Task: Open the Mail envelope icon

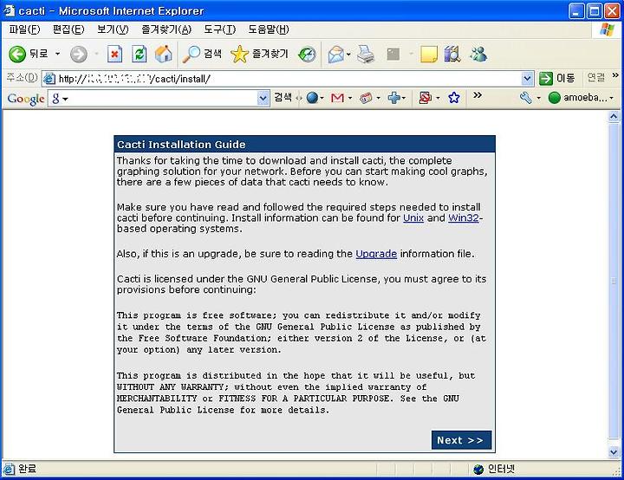Action: point(336,55)
